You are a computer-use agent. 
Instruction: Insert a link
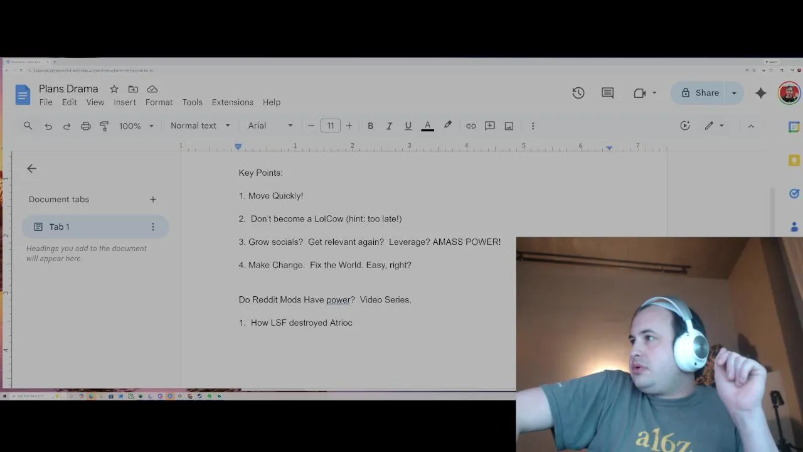[471, 126]
